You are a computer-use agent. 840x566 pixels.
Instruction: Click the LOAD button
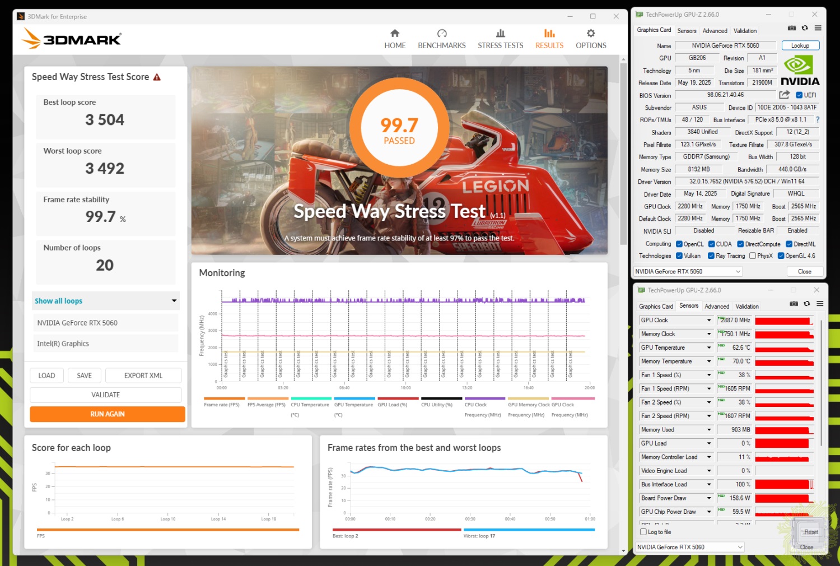46,375
